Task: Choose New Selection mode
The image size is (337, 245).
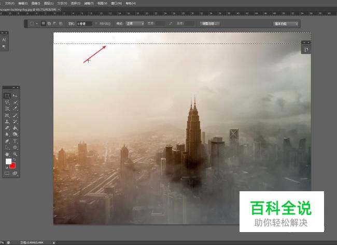Action: [44, 23]
